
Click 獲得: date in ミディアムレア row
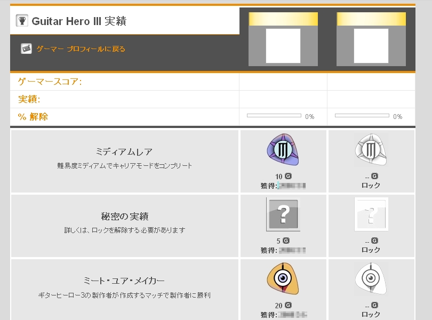(x=283, y=186)
